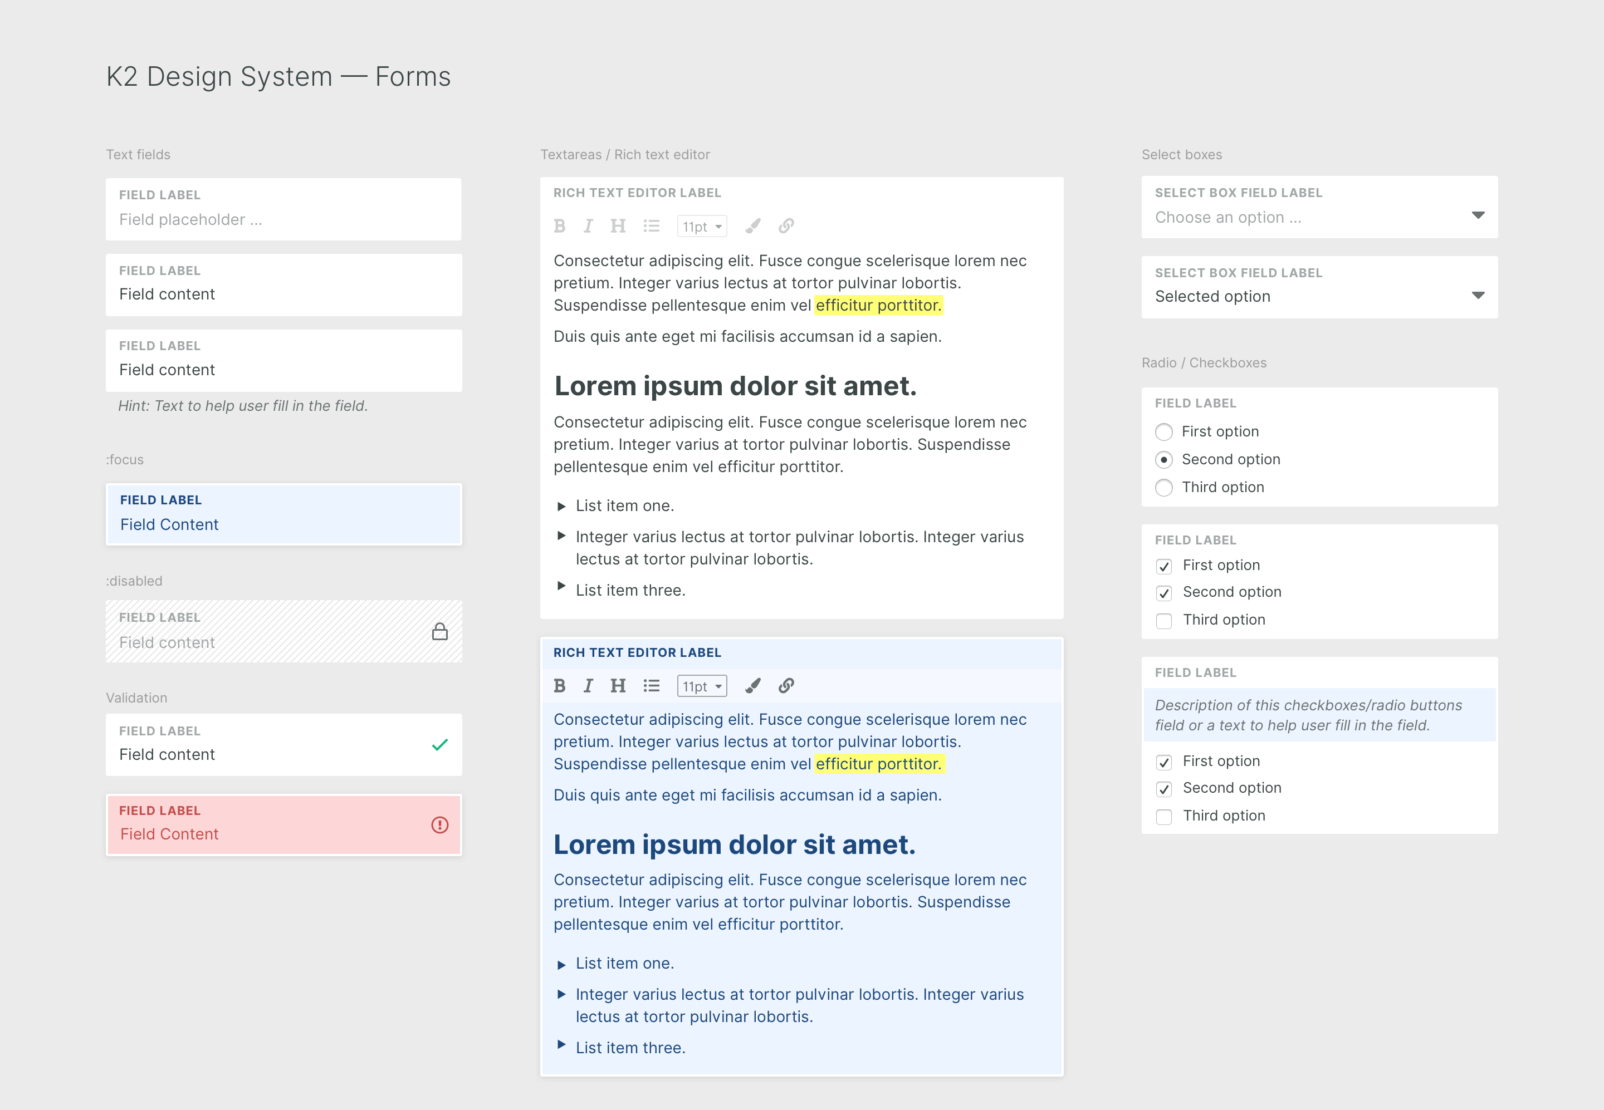
Task: Click the red error 'Field Content' field
Action: pyautogui.click(x=284, y=825)
